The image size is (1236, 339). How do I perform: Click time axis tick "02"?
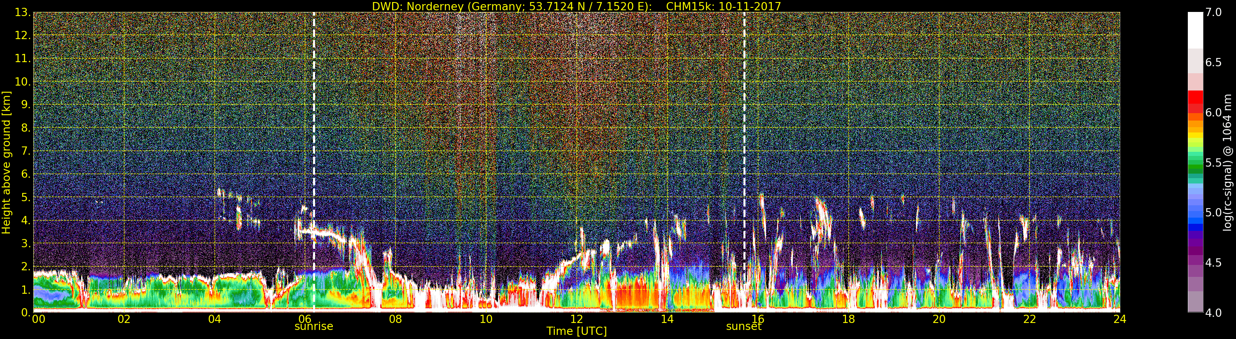(124, 319)
